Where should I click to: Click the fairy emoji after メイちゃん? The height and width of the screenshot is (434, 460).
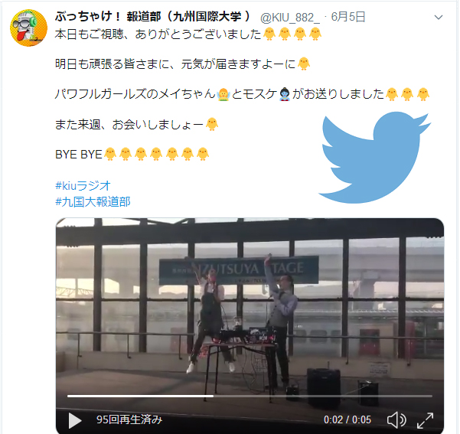pos(223,94)
